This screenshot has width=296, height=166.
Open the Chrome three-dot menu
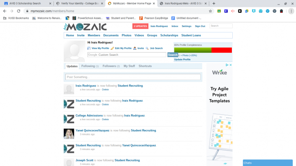click(291, 11)
